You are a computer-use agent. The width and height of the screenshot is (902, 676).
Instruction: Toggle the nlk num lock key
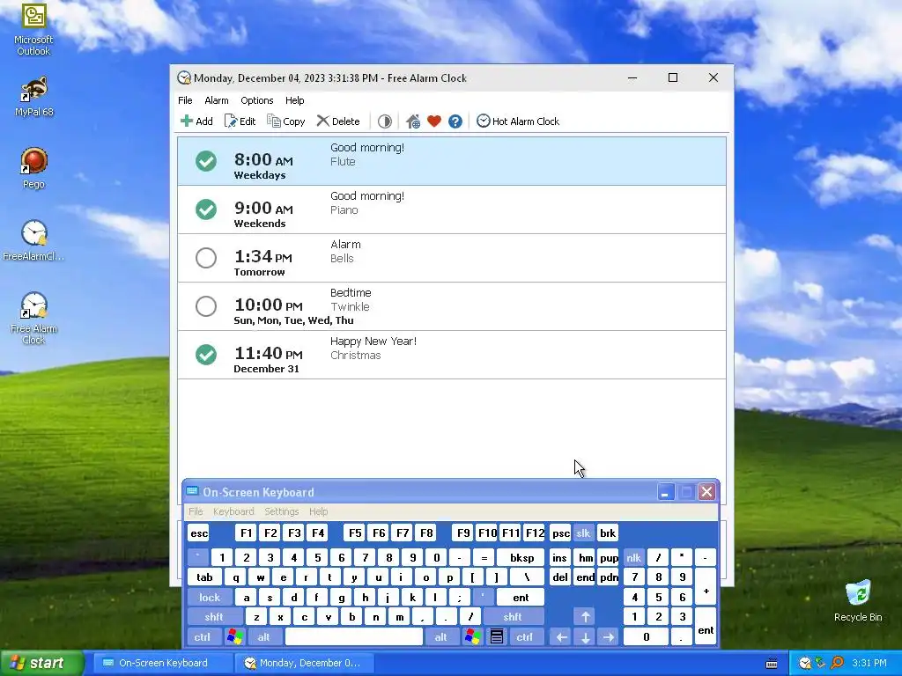634,557
